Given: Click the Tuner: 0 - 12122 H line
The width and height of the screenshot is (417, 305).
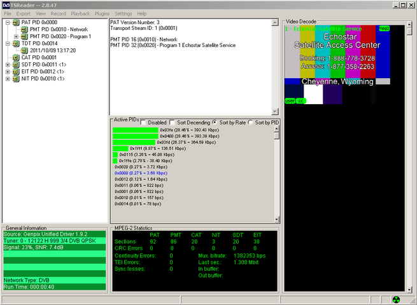Looking at the screenshot, I should (55, 241).
